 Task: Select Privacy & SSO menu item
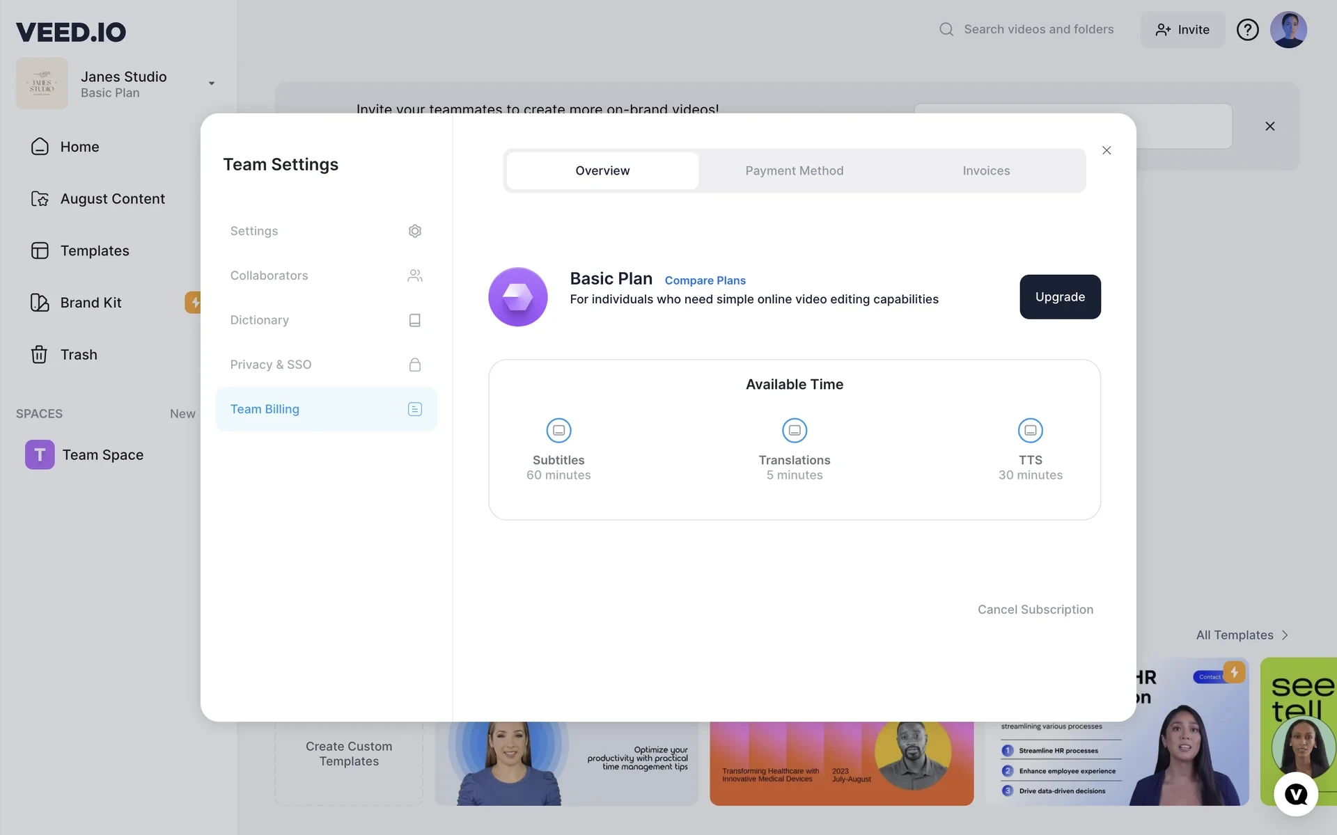[x=326, y=365]
